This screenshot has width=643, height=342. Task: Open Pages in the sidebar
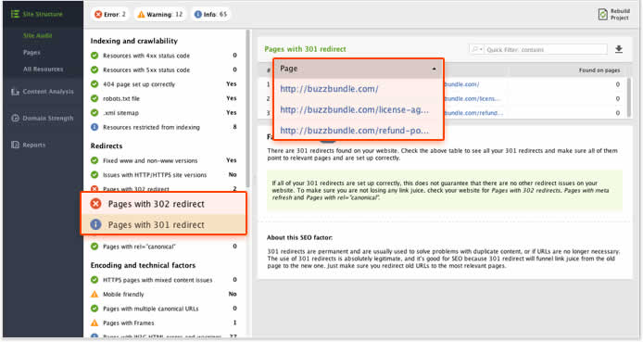tap(32, 53)
